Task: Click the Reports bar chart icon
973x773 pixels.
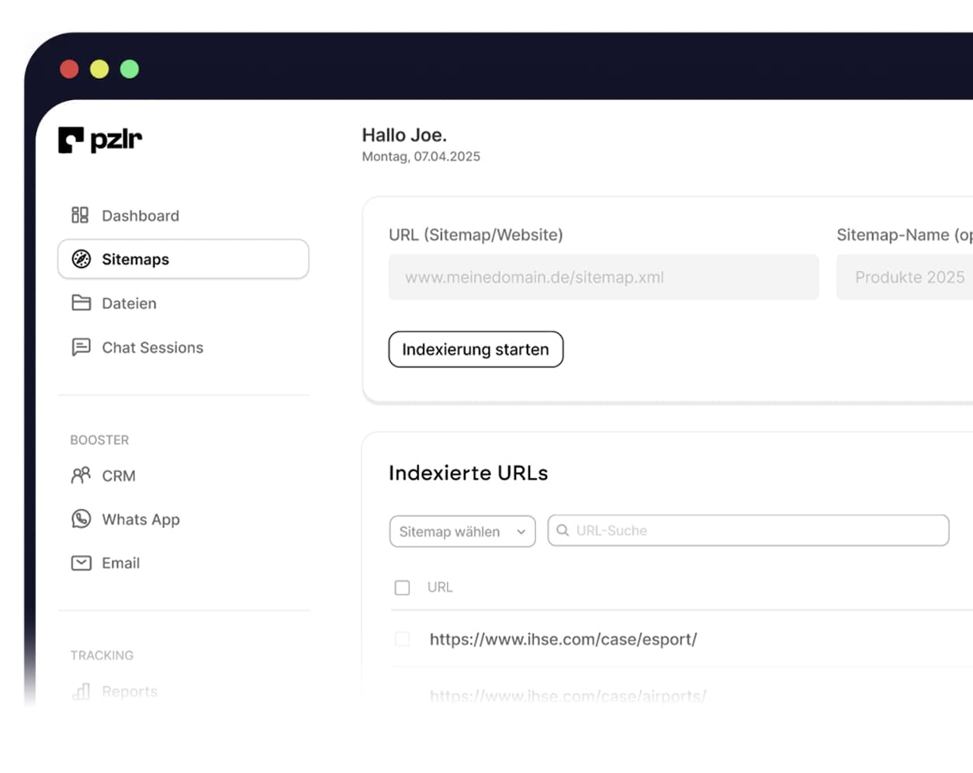Action: [81, 691]
